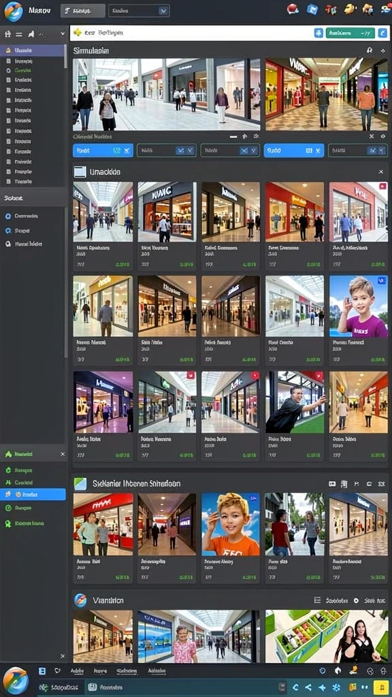Open the round start orb in bottom-left
Image resolution: width=392 pixels, height=697 pixels.
[x=16, y=681]
